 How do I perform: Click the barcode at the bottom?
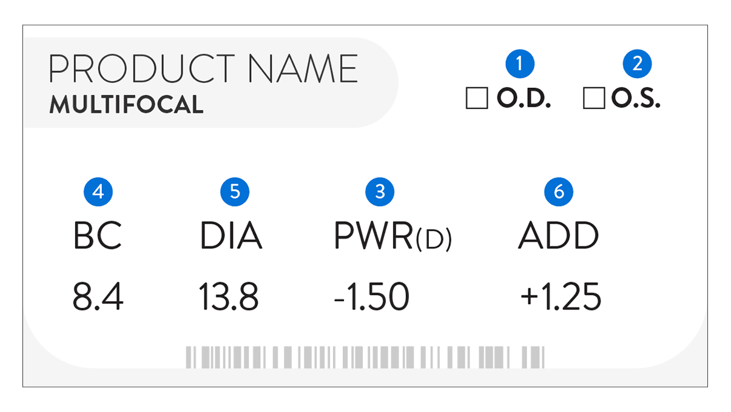pyautogui.click(x=365, y=357)
